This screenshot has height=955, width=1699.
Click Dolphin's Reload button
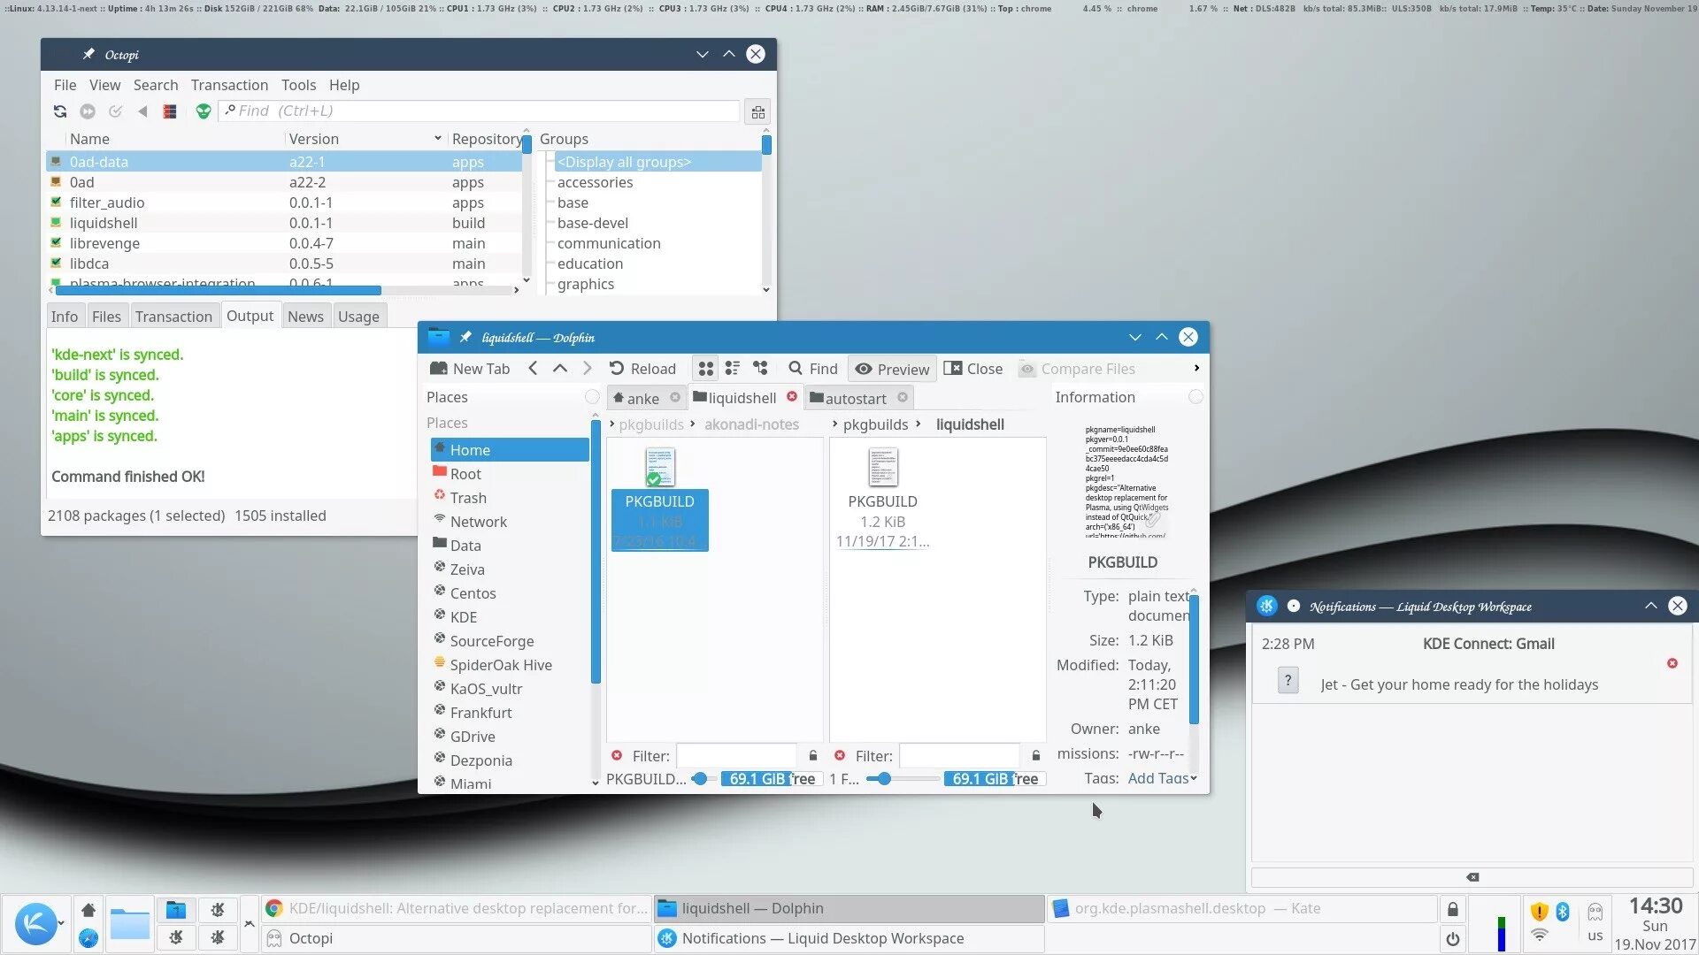coord(642,369)
